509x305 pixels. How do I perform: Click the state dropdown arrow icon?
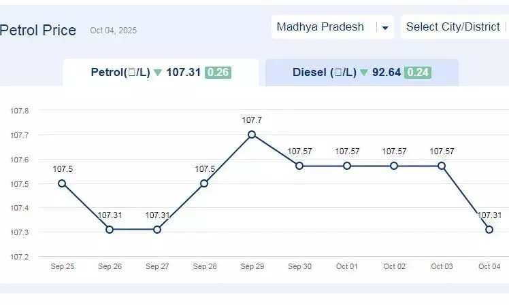click(385, 28)
